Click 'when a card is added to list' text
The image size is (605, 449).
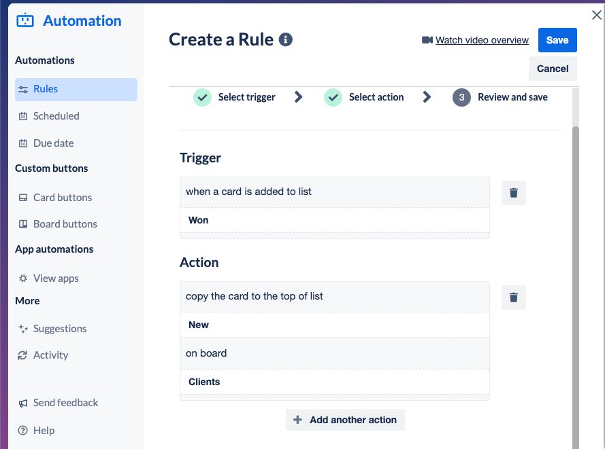coord(248,192)
